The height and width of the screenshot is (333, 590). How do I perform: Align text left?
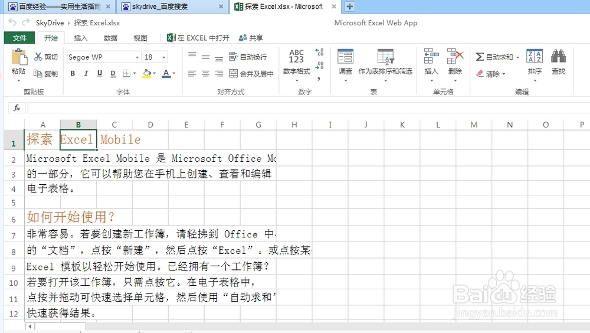pyautogui.click(x=192, y=73)
